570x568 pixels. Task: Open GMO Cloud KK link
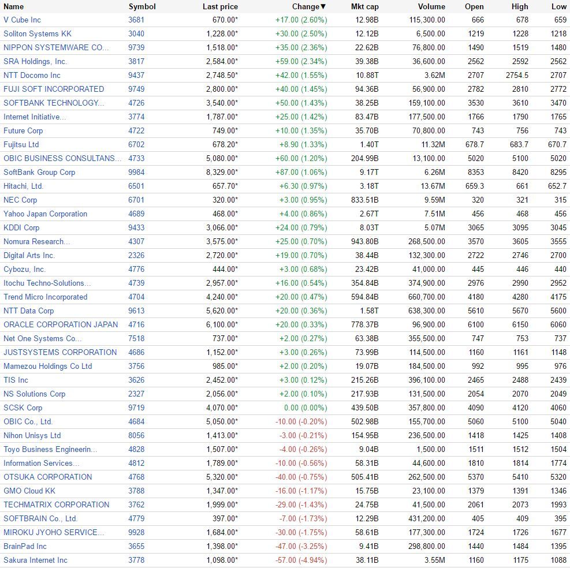point(29,491)
